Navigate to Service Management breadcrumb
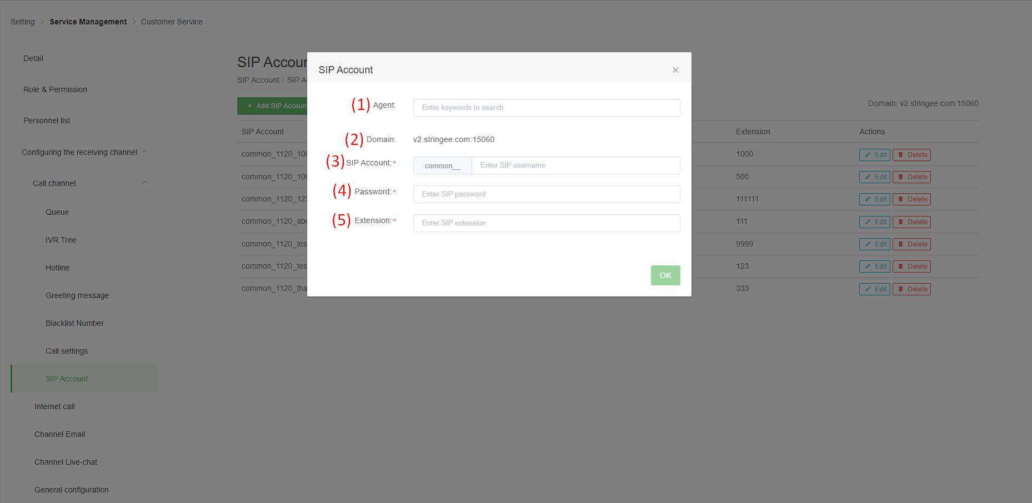The height and width of the screenshot is (503, 1032). point(88,22)
